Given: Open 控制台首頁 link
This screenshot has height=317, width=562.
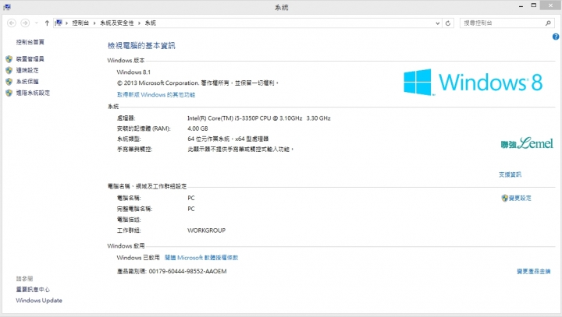Looking at the screenshot, I should 30,42.
